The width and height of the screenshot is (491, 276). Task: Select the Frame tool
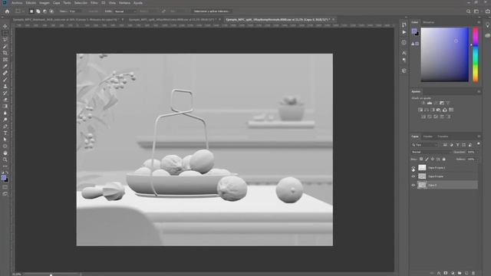[x=5, y=60]
